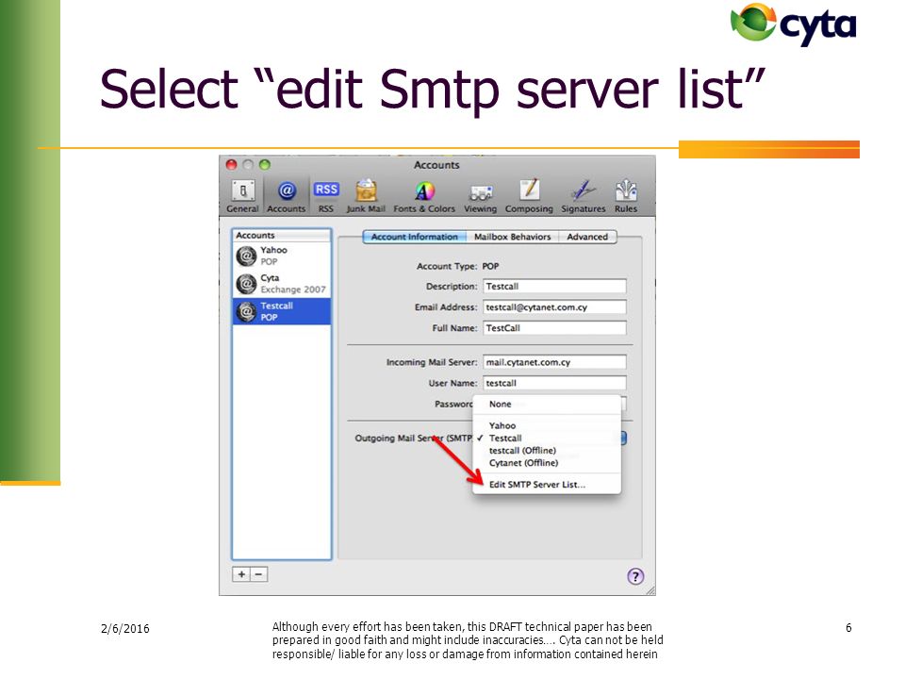Image resolution: width=905 pixels, height=679 pixels.
Task: Choose Cytanet (Offline) SMTP server
Action: [x=547, y=463]
